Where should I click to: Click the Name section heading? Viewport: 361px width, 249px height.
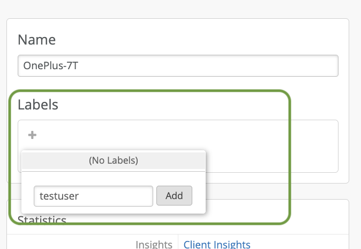tap(36, 40)
